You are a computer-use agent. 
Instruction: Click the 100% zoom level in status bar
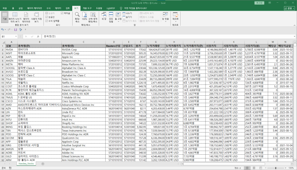[x=291, y=168]
